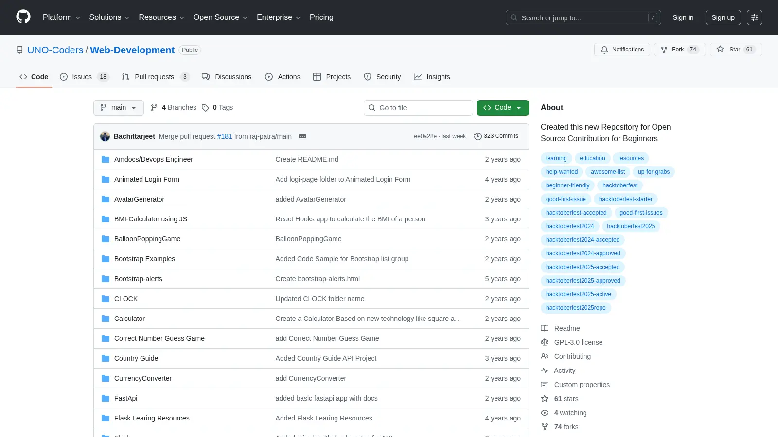Image resolution: width=778 pixels, height=437 pixels.
Task: Expand the Platform menu
Action: point(61,17)
